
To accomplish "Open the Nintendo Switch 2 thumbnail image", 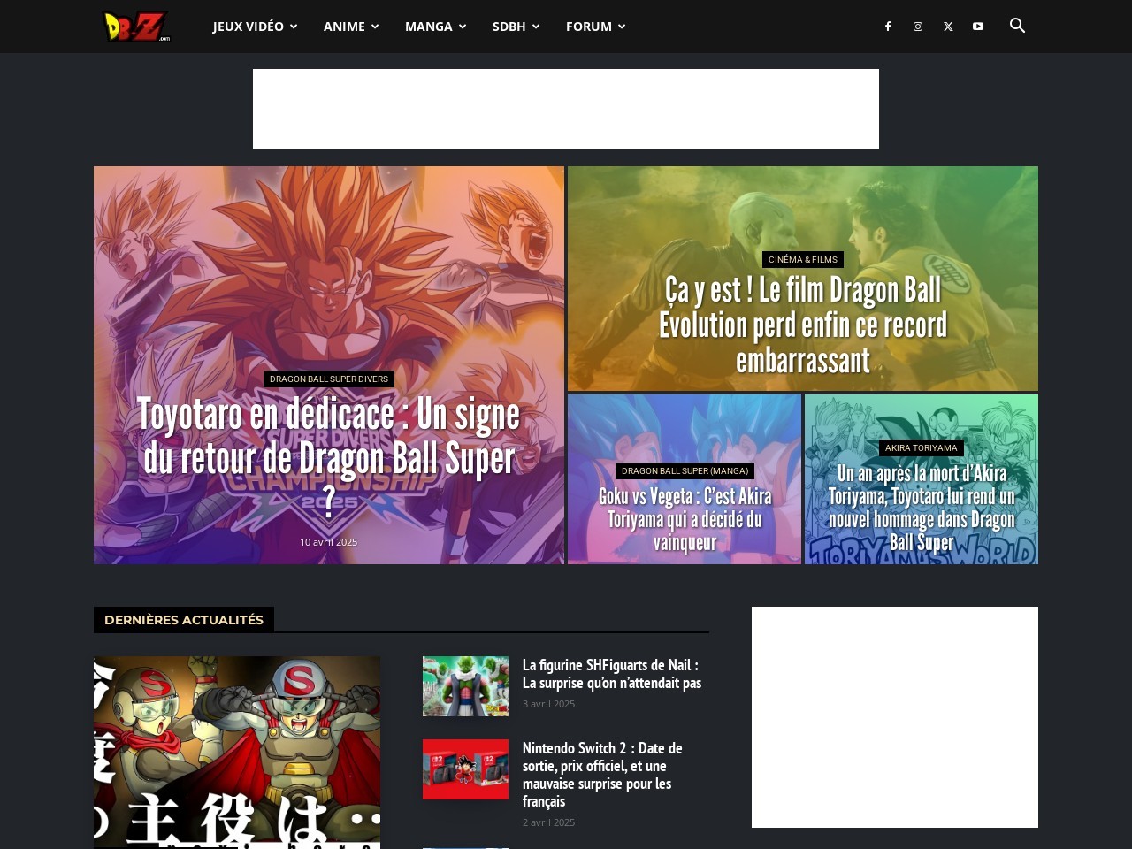I will click(x=465, y=769).
